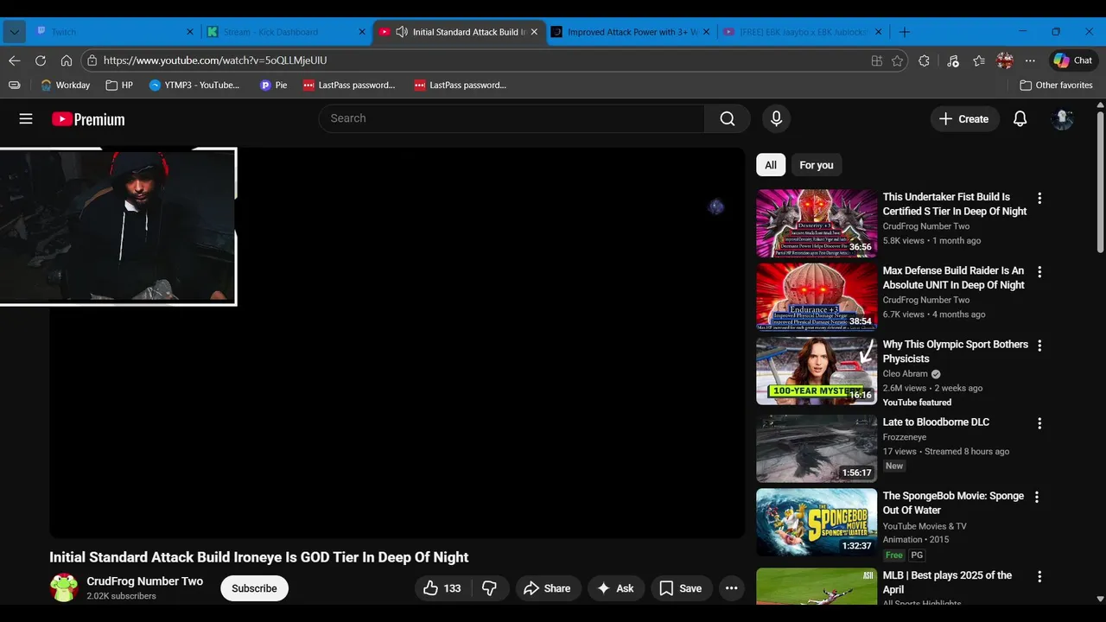Viewport: 1106px width, 622px height.
Task: Start voice search with the microphone
Action: click(776, 118)
